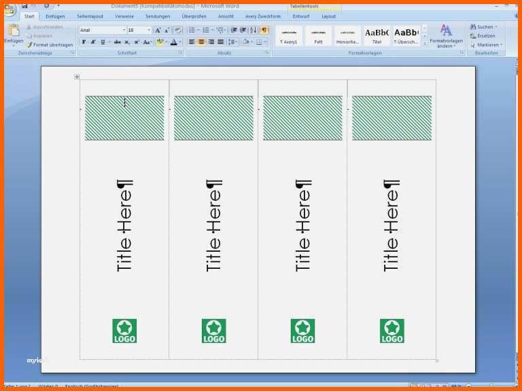Click the bulleted list icon
This screenshot has height=391, width=522.
point(192,30)
